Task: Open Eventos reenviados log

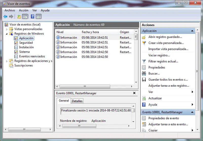Action: 32,56
